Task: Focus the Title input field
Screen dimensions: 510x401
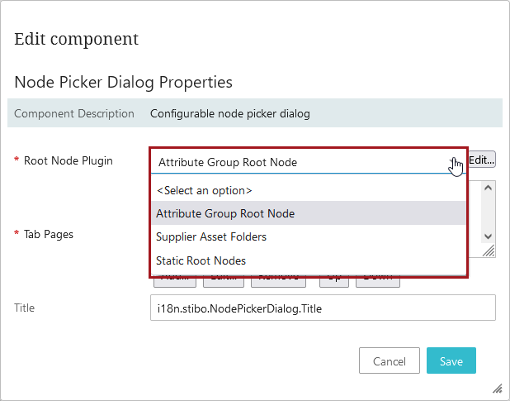Action: click(x=323, y=308)
